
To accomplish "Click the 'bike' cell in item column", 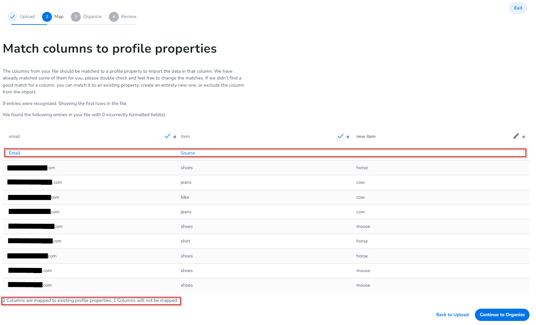I will pyautogui.click(x=185, y=197).
